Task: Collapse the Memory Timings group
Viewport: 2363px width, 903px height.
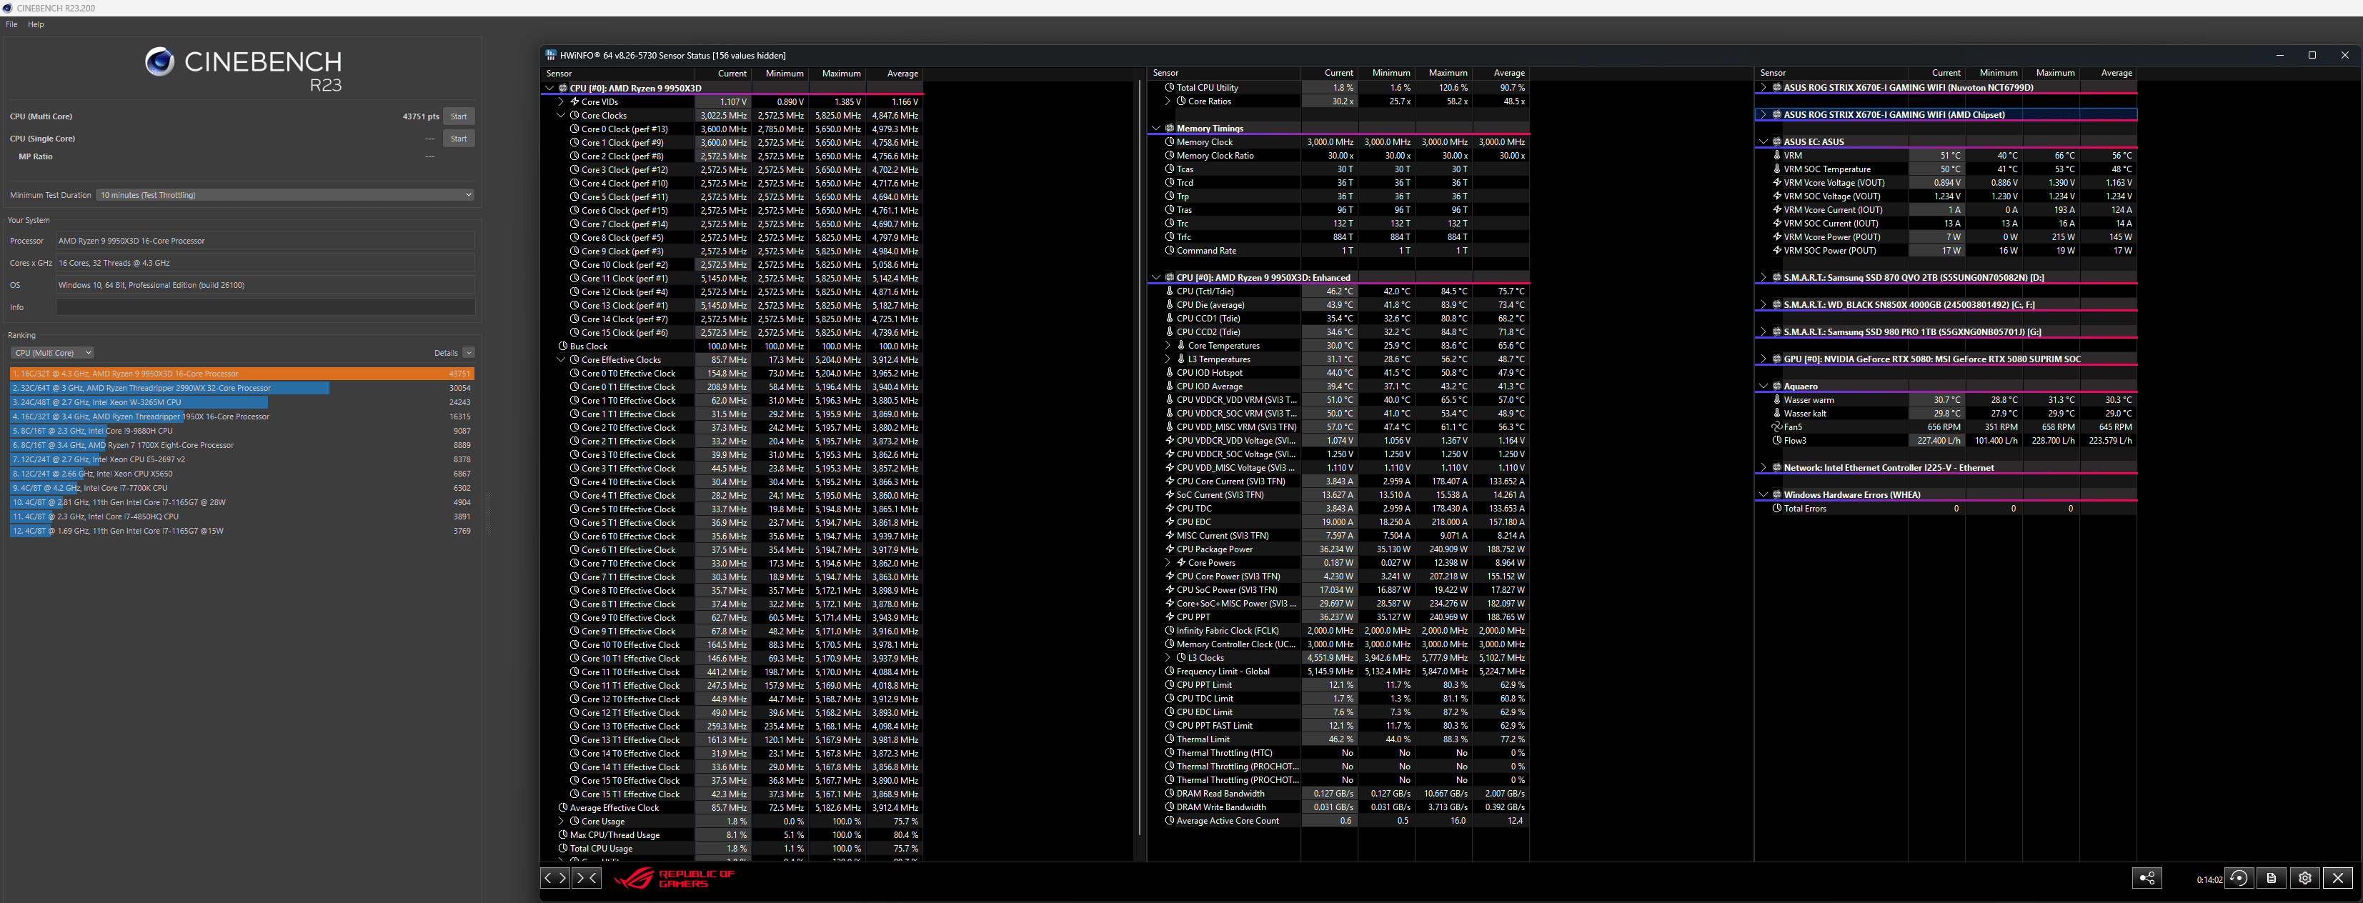Action: (1156, 129)
